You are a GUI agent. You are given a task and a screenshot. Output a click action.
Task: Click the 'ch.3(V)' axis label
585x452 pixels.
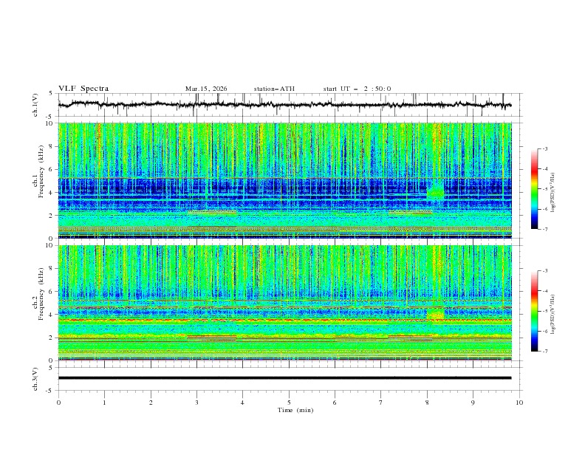(x=35, y=379)
